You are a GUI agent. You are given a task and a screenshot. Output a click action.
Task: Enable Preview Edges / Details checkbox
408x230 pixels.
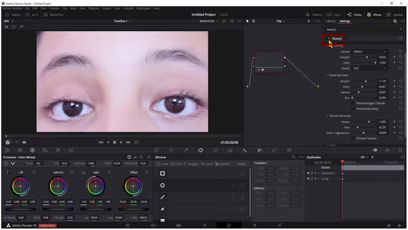coord(353,103)
